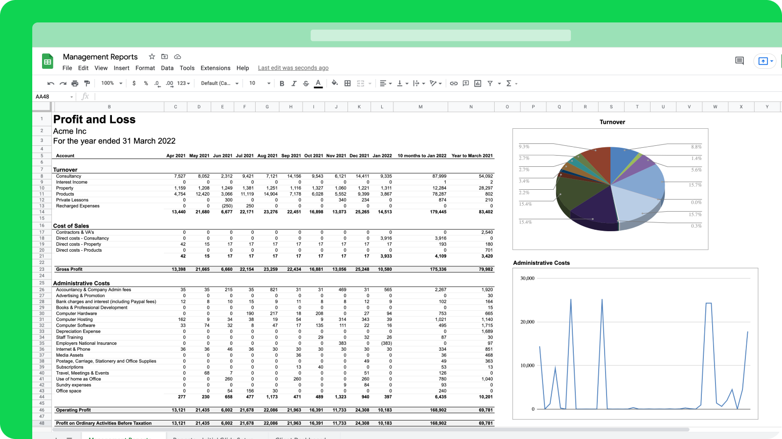Toggle bold formatting

(x=282, y=83)
